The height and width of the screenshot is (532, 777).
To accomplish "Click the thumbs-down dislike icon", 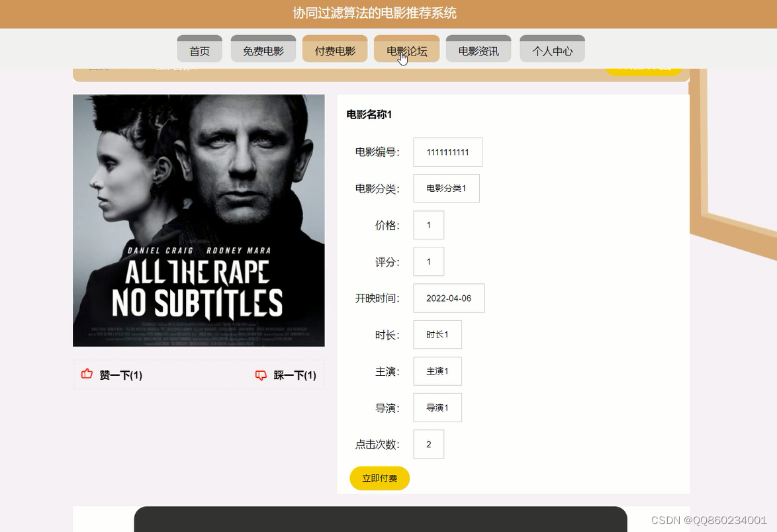I will pos(261,375).
